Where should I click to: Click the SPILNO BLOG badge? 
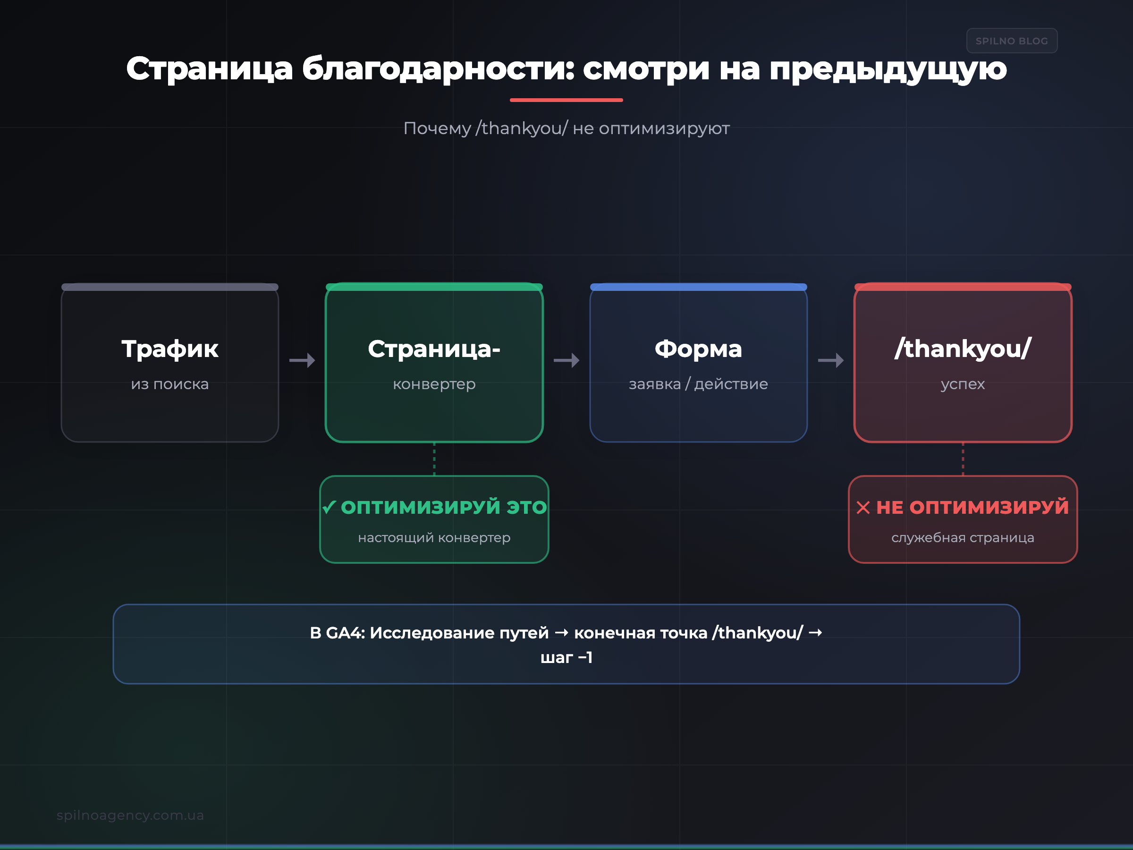coord(1012,41)
